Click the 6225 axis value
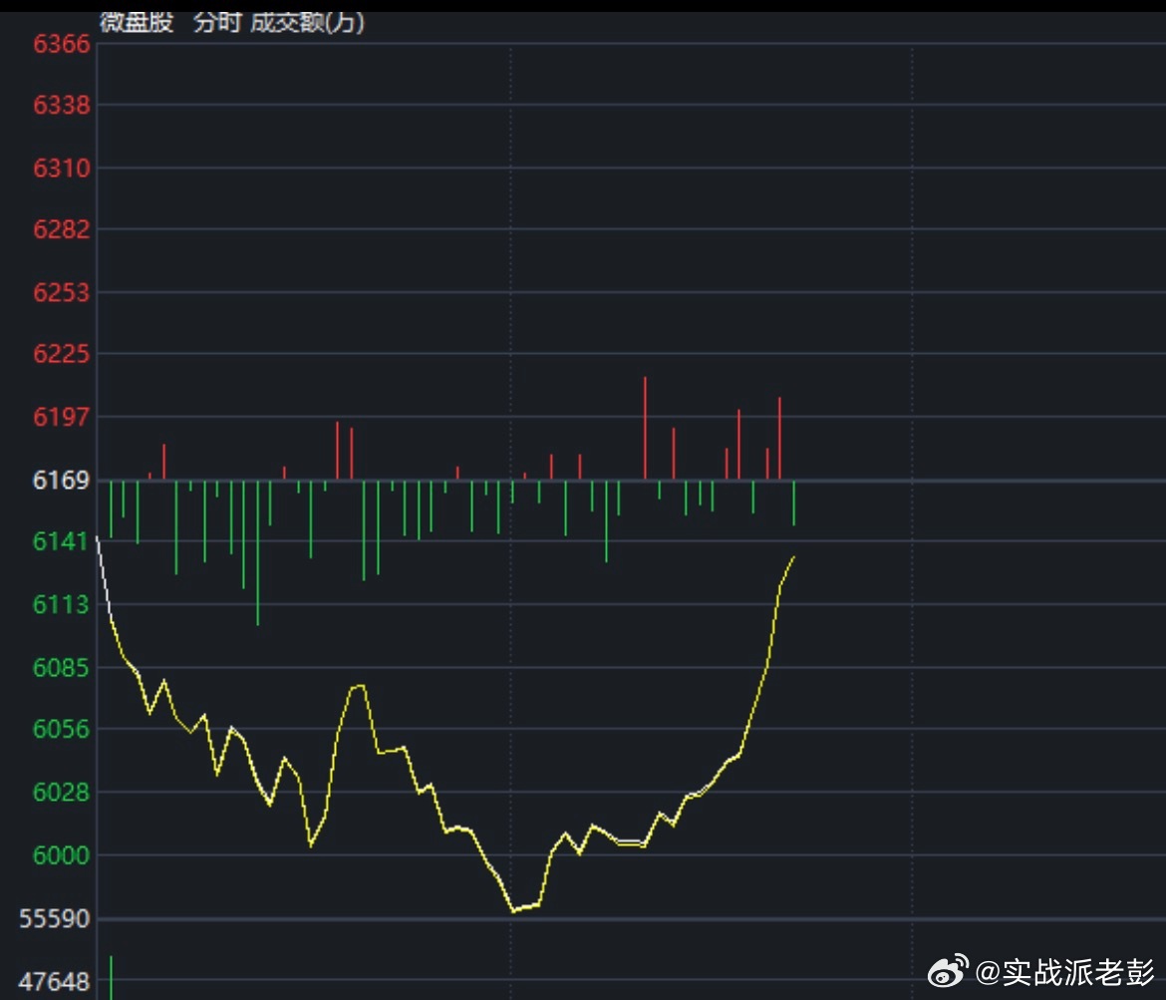 point(62,353)
